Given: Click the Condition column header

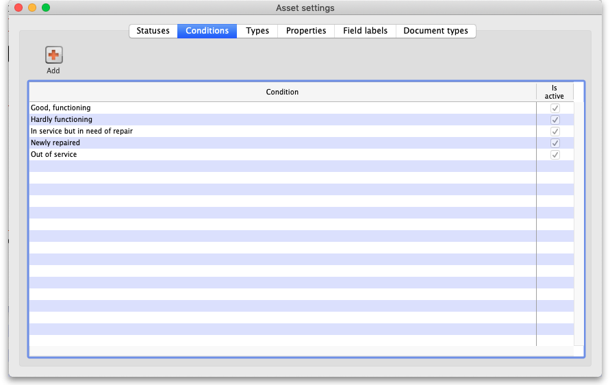Looking at the screenshot, I should (x=282, y=92).
